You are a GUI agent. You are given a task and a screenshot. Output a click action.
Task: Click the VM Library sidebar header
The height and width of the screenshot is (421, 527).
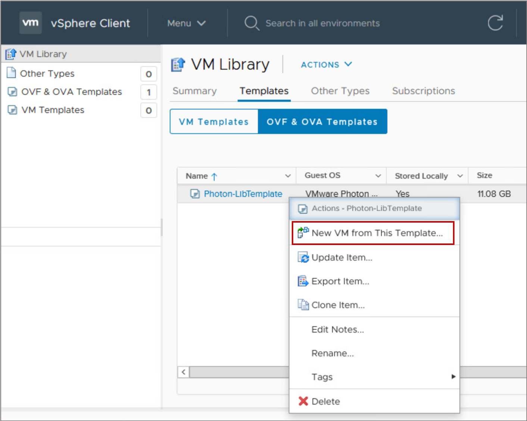click(x=81, y=54)
